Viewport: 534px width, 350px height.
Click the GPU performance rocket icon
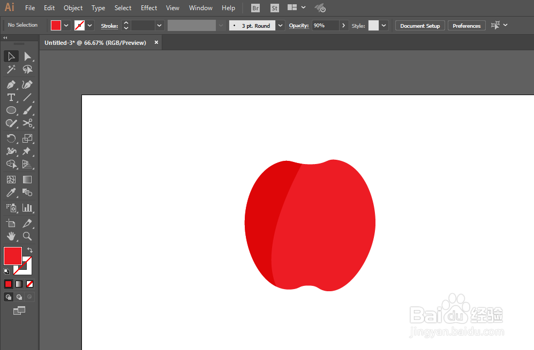click(x=320, y=8)
